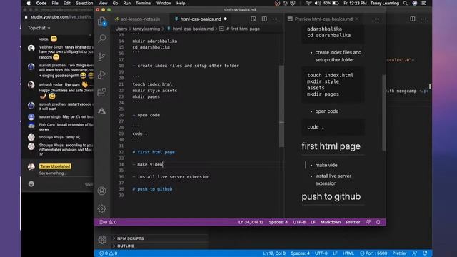Close the Preview html-css-basics.md tab
This screenshot has width=457, height=257.
point(357,19)
